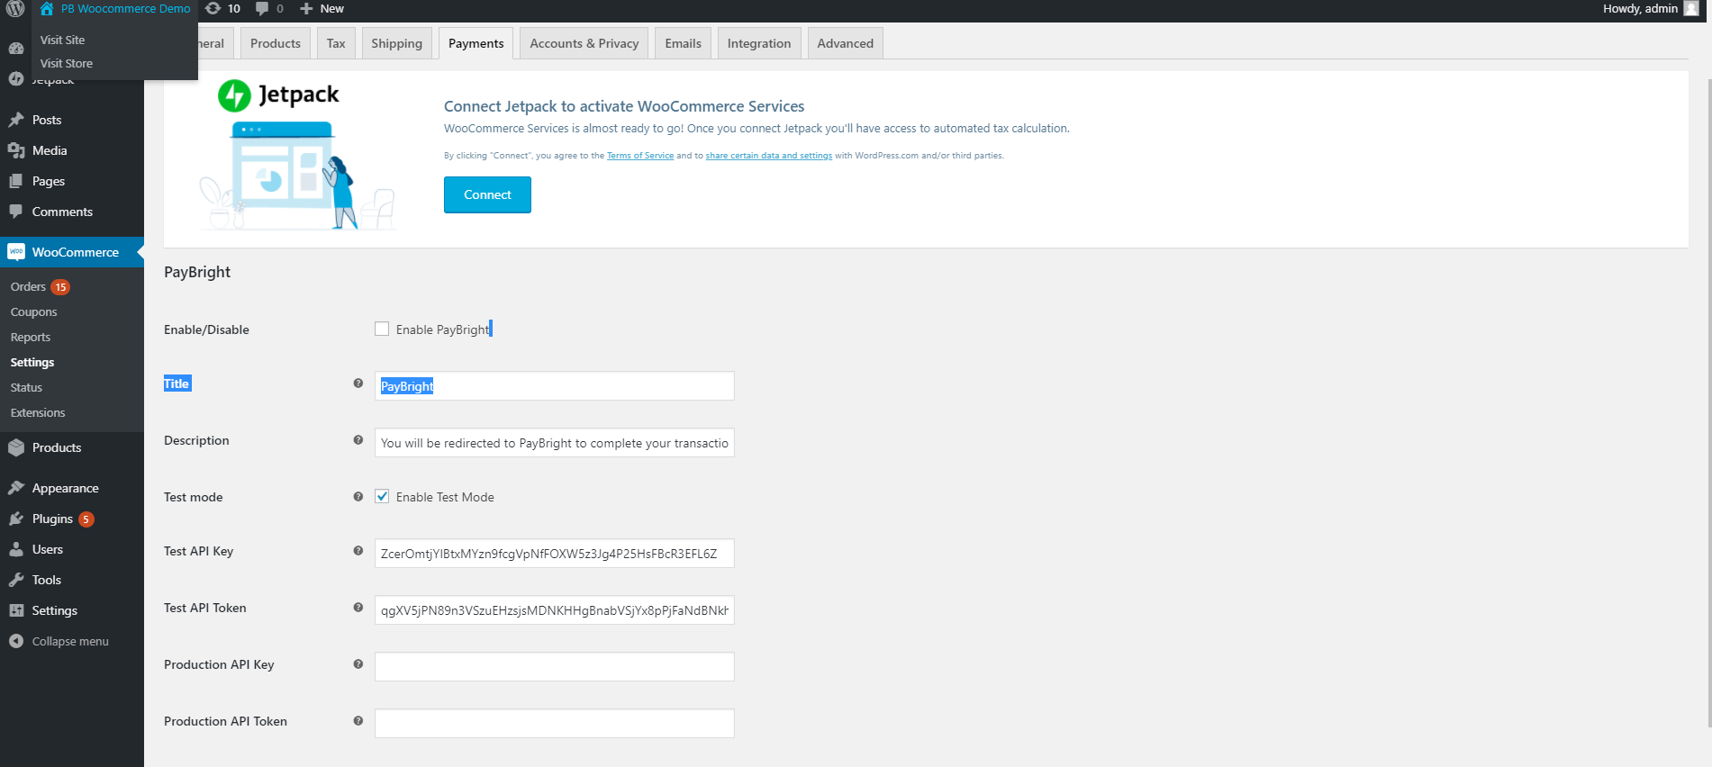The width and height of the screenshot is (1712, 767).
Task: Enable the PayBright checkbox
Action: 382,329
